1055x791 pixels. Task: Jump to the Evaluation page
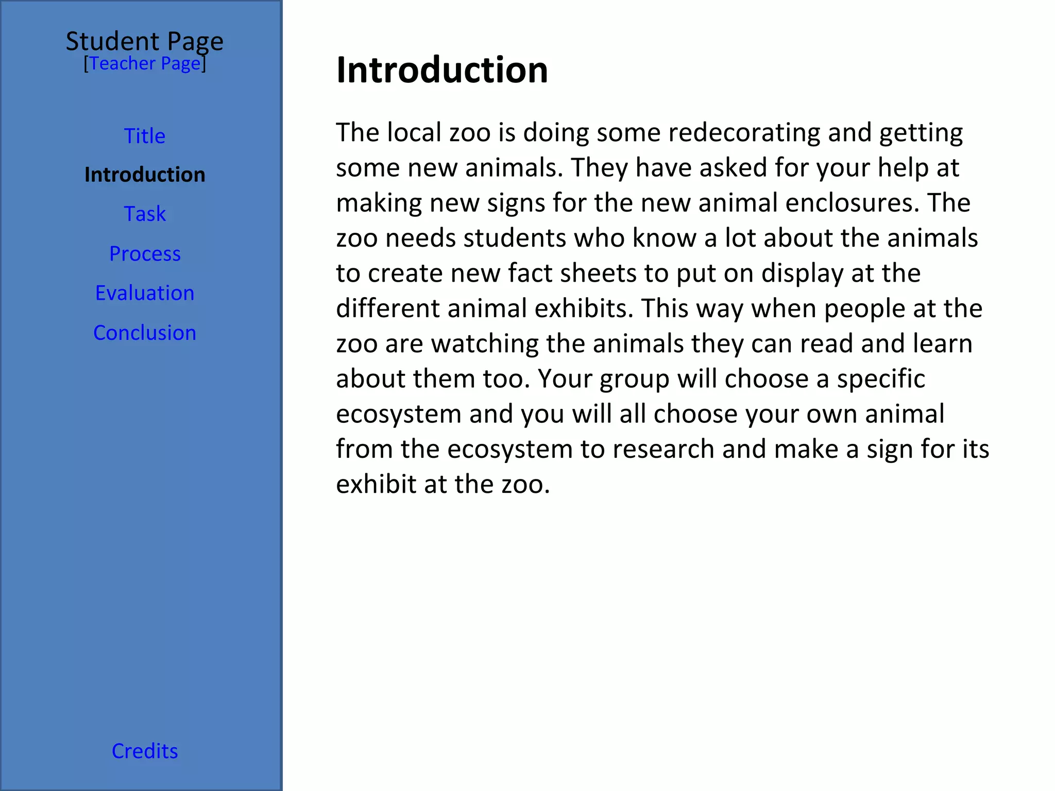tap(145, 293)
